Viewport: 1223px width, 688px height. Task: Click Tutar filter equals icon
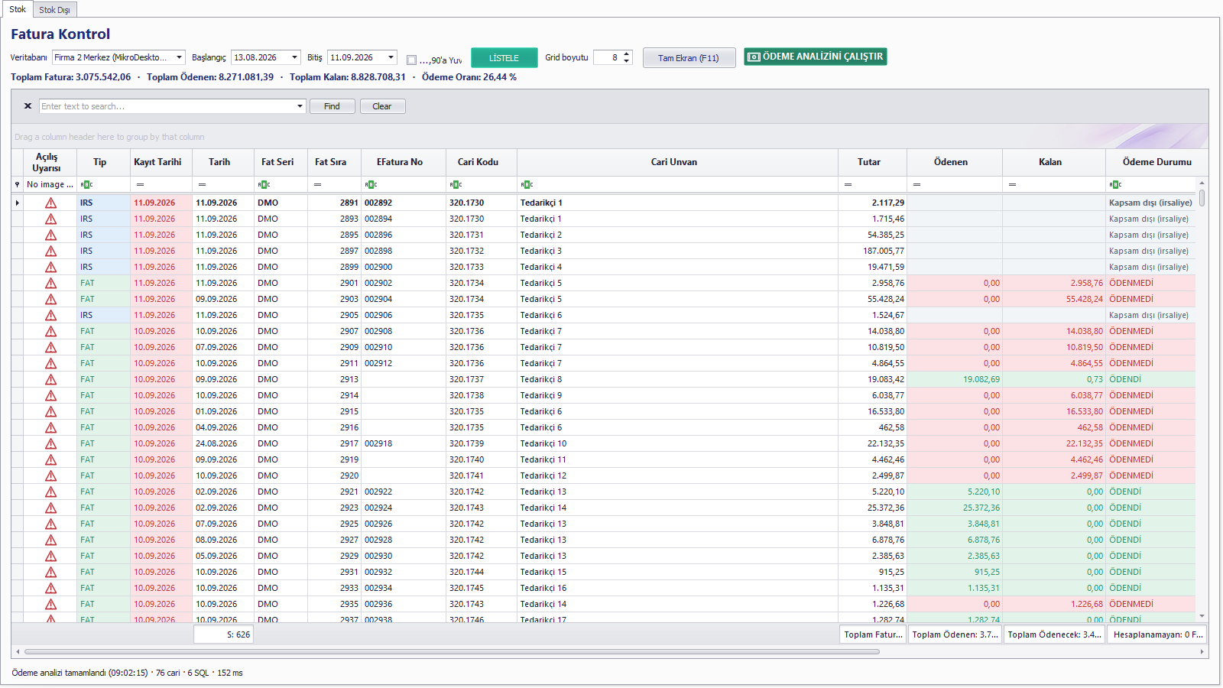click(x=848, y=184)
